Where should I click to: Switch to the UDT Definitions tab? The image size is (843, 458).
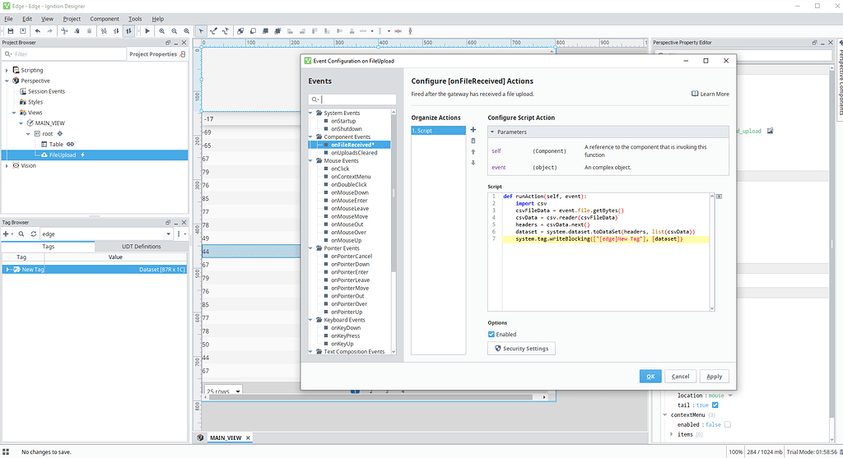click(142, 246)
